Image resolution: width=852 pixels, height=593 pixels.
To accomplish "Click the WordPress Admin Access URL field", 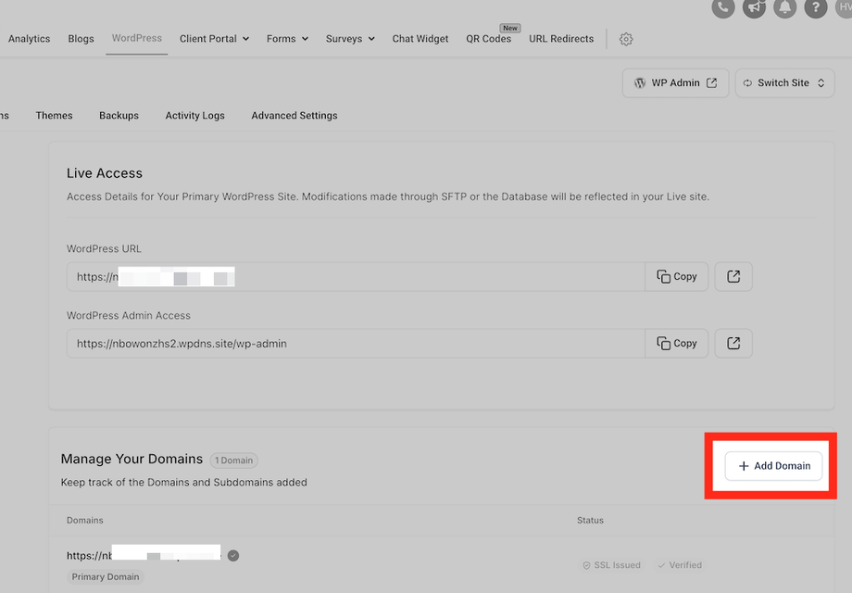I will coord(356,344).
